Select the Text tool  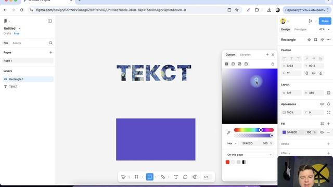point(176,177)
